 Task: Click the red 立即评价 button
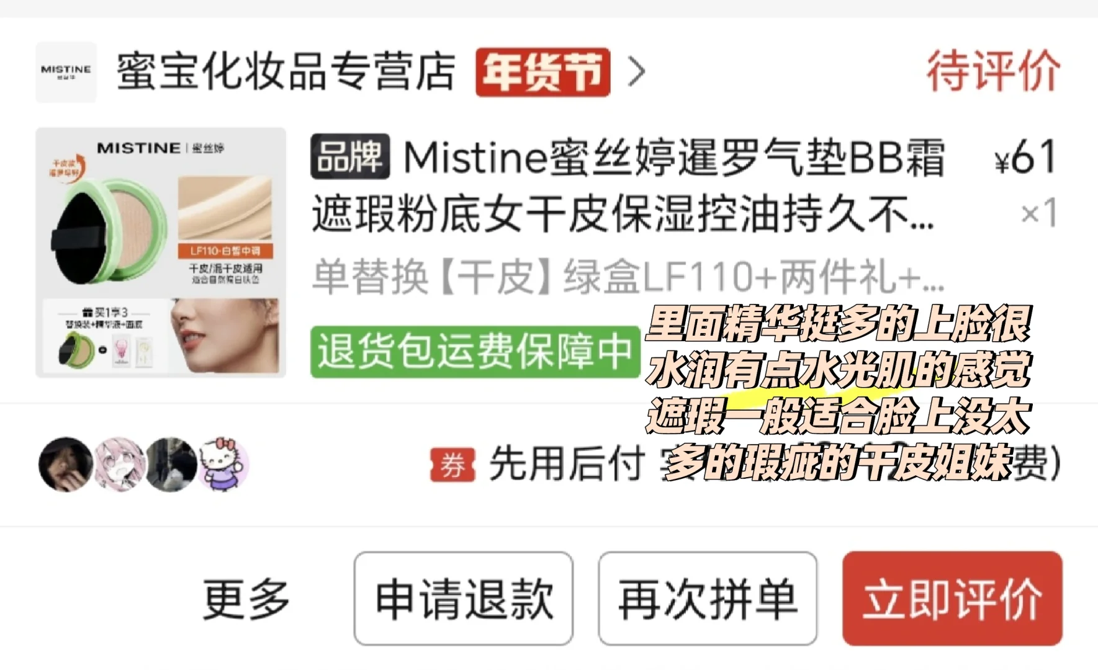(952, 599)
